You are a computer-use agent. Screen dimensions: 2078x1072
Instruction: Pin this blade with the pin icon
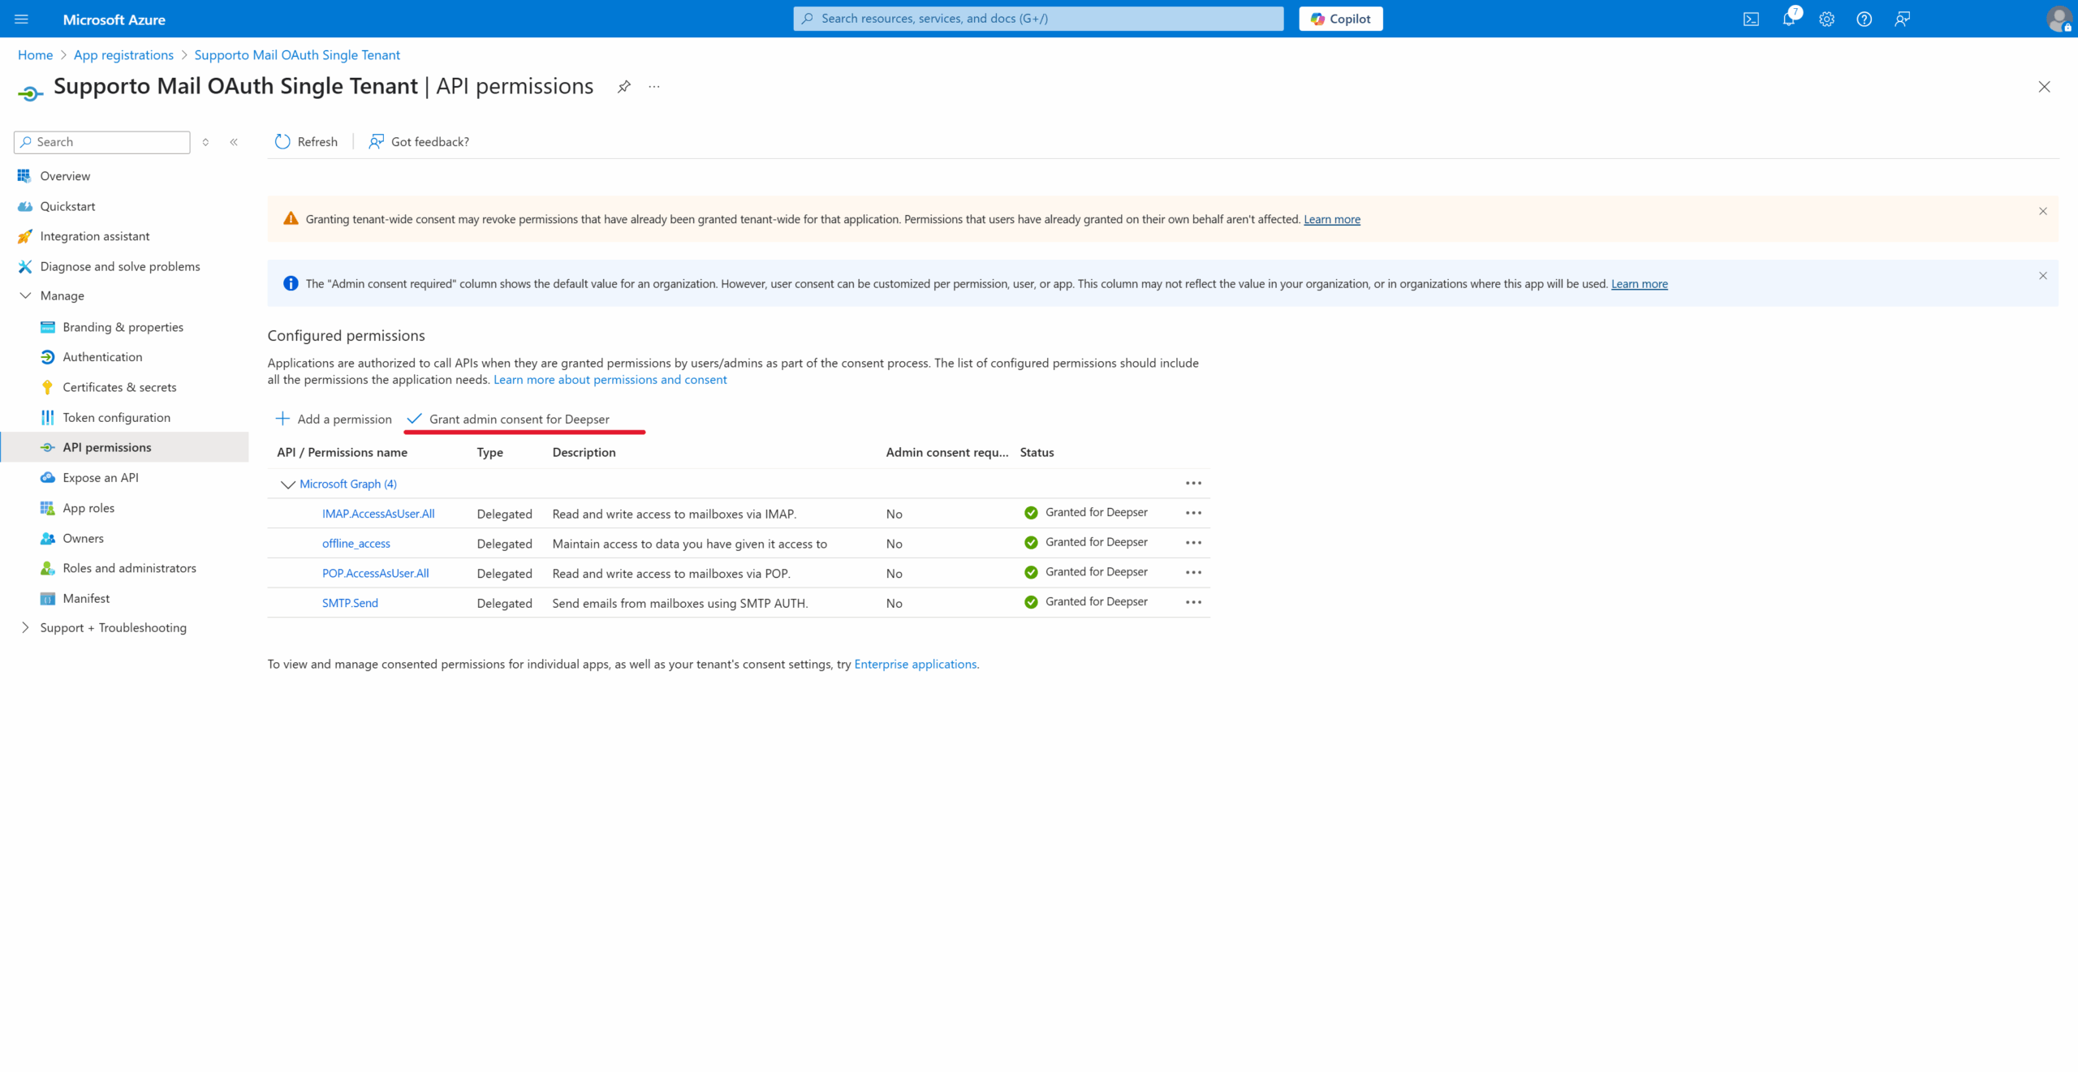623,86
